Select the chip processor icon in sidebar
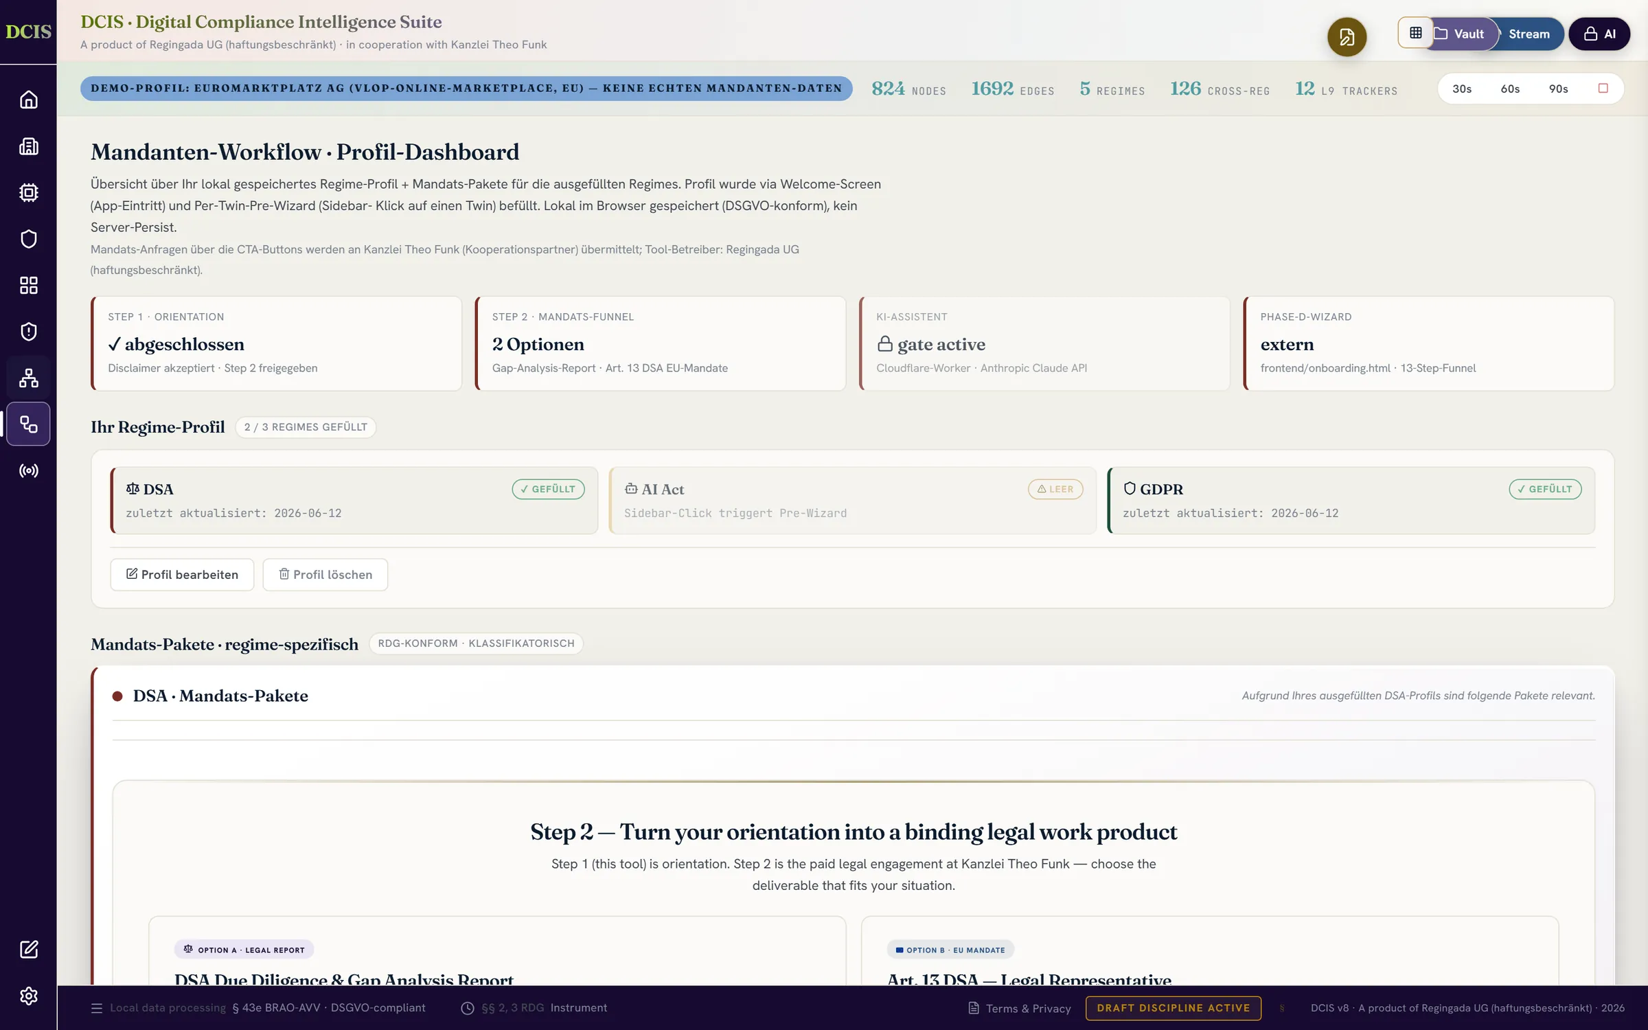 point(28,192)
